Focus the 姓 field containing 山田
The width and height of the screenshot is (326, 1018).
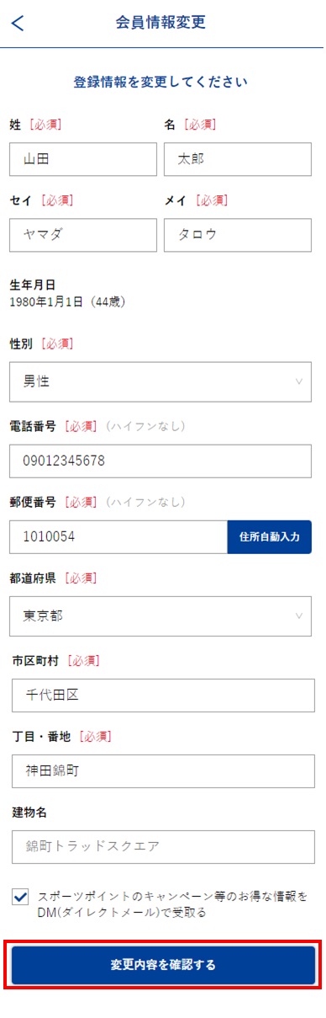[83, 159]
